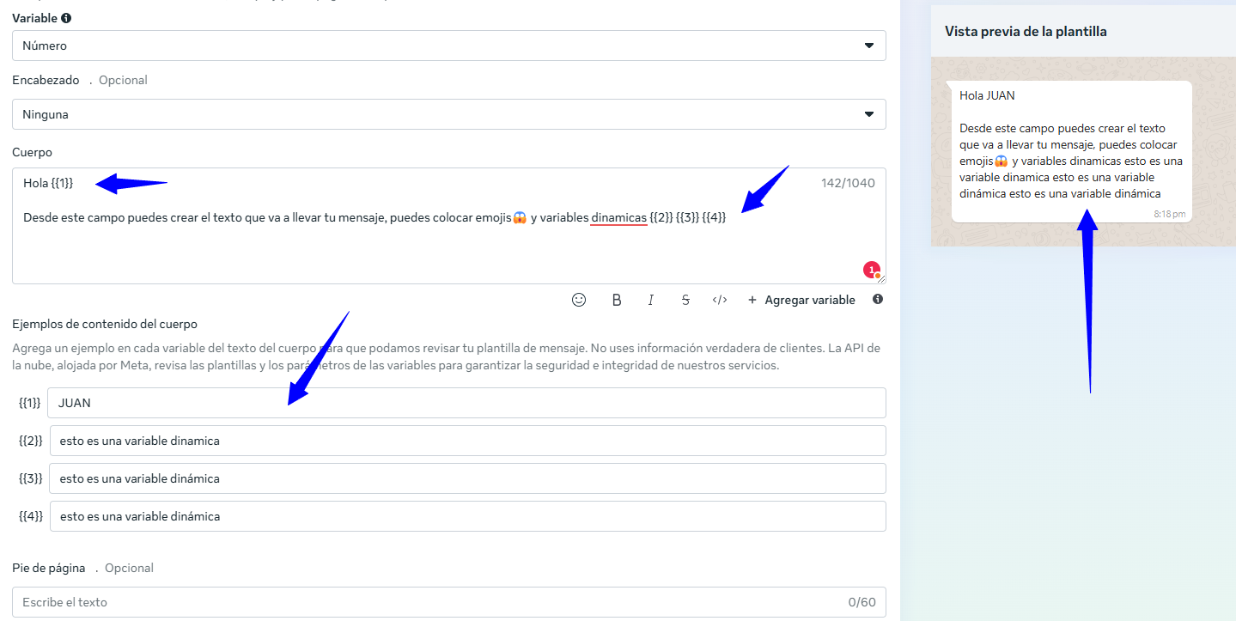Click the Hola JUAN preview text
Viewport: 1236px width, 621px height.
pyautogui.click(x=987, y=95)
